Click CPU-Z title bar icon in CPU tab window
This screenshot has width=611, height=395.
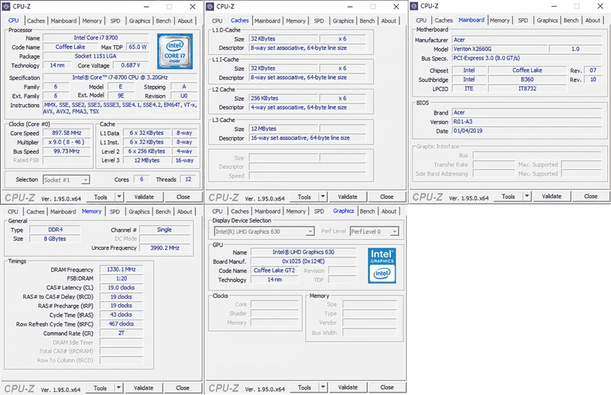(6, 6)
